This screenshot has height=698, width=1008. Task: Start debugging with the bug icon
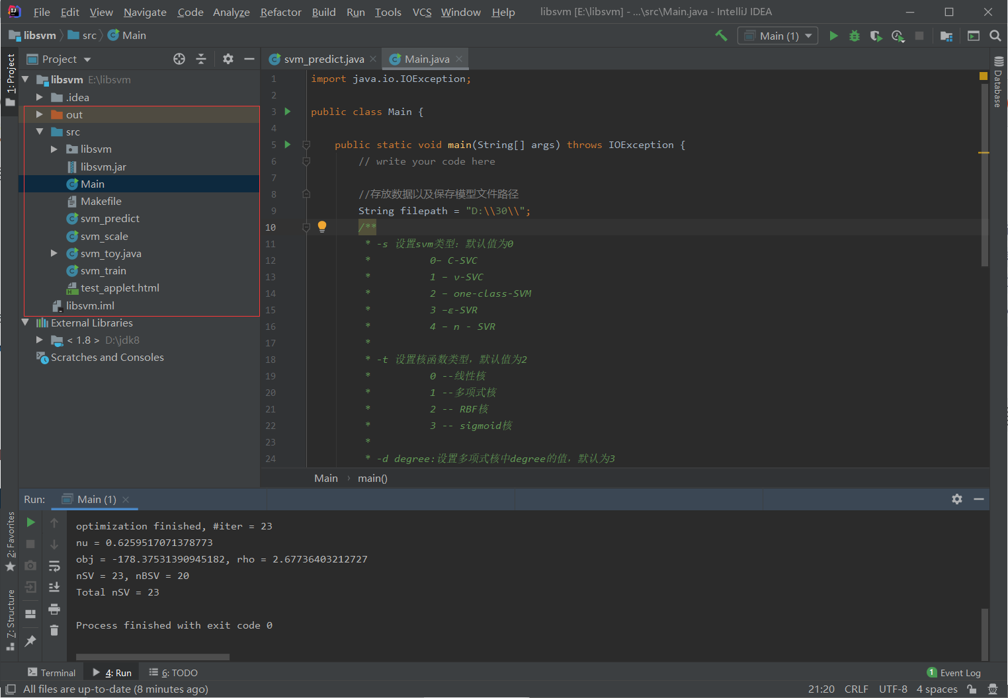pyautogui.click(x=855, y=36)
